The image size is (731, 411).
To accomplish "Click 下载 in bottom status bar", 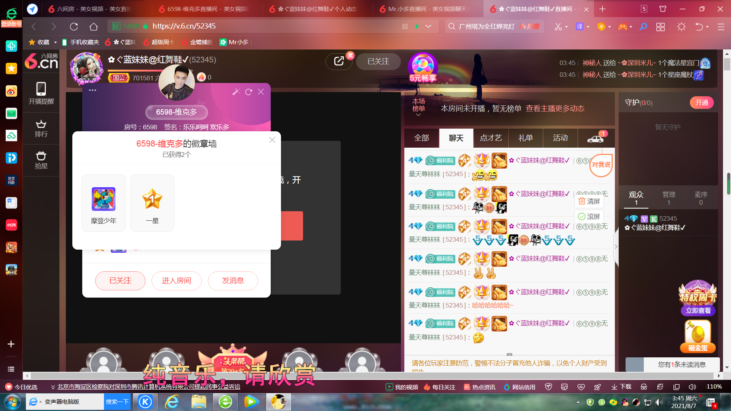I will tap(621, 387).
